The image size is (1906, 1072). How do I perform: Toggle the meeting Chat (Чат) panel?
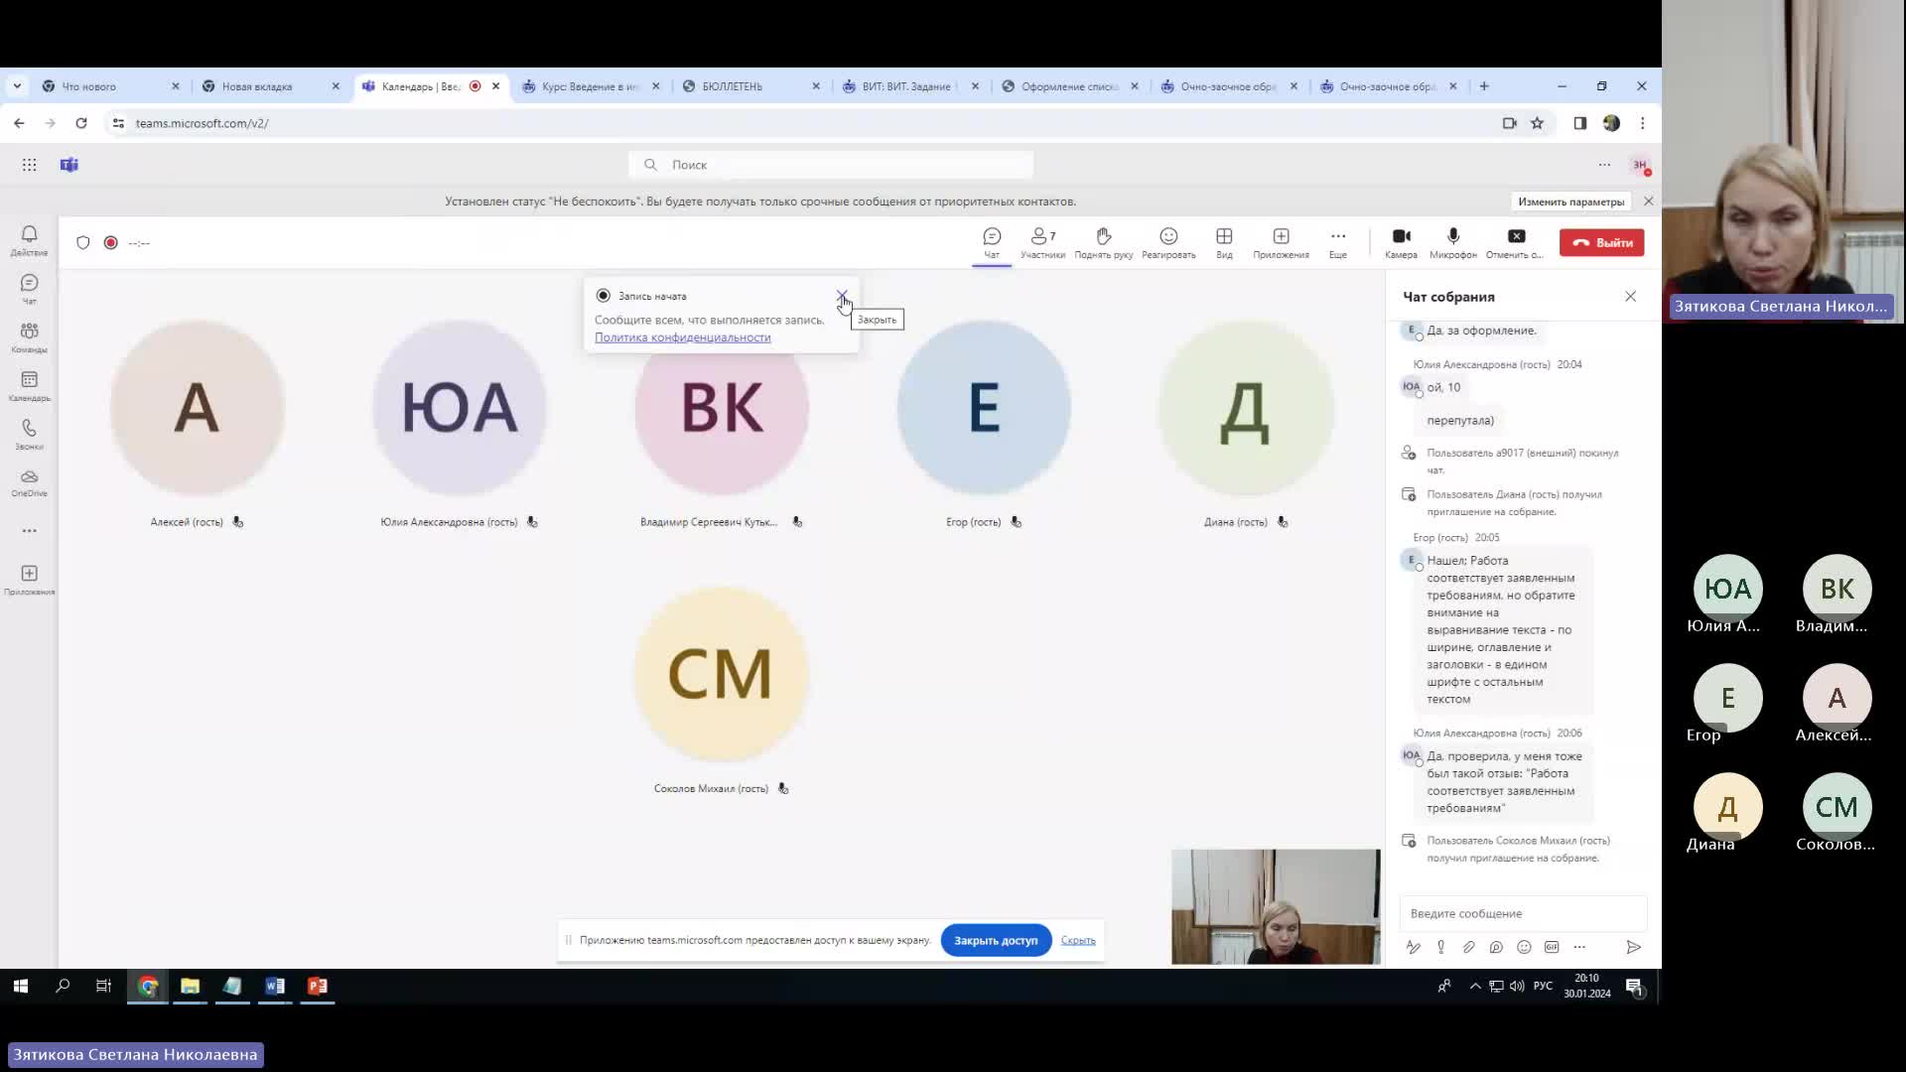992,243
